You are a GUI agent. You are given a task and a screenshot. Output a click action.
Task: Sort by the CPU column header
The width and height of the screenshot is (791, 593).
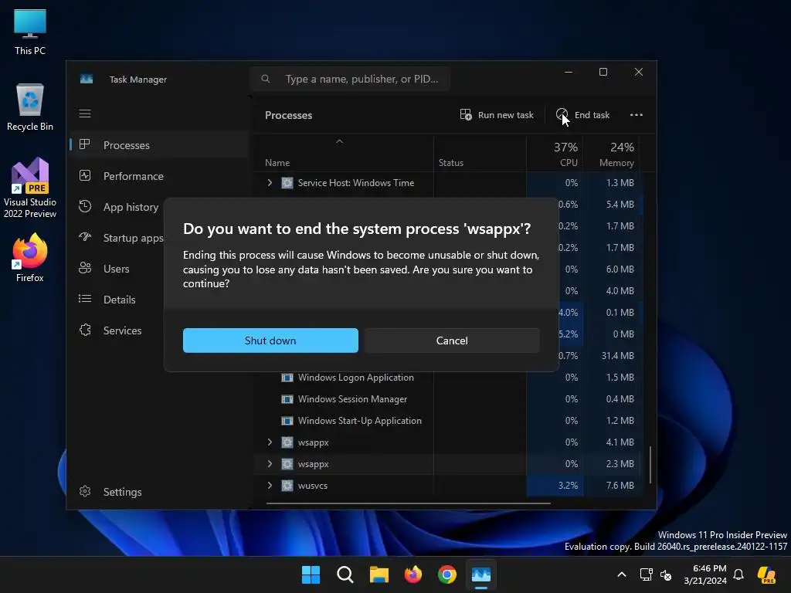tap(556, 154)
